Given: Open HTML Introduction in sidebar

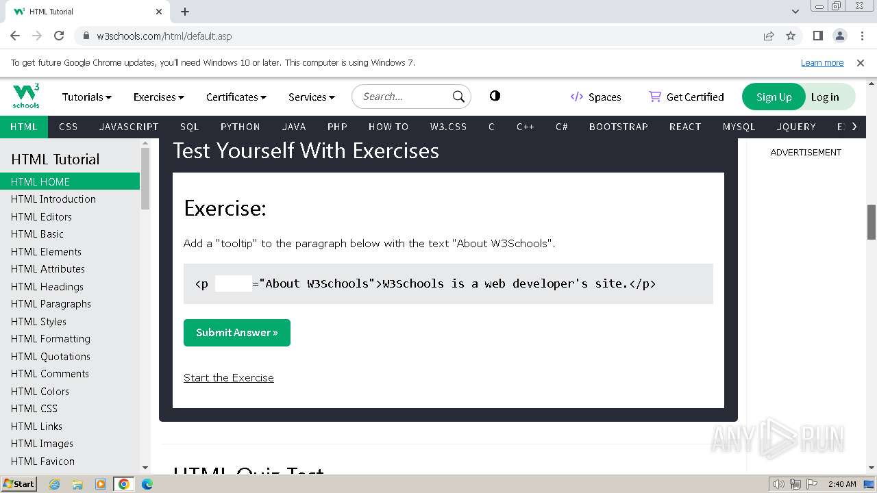Looking at the screenshot, I should (70, 199).
